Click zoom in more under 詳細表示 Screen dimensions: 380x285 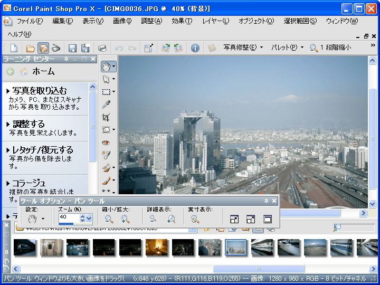[171, 219]
